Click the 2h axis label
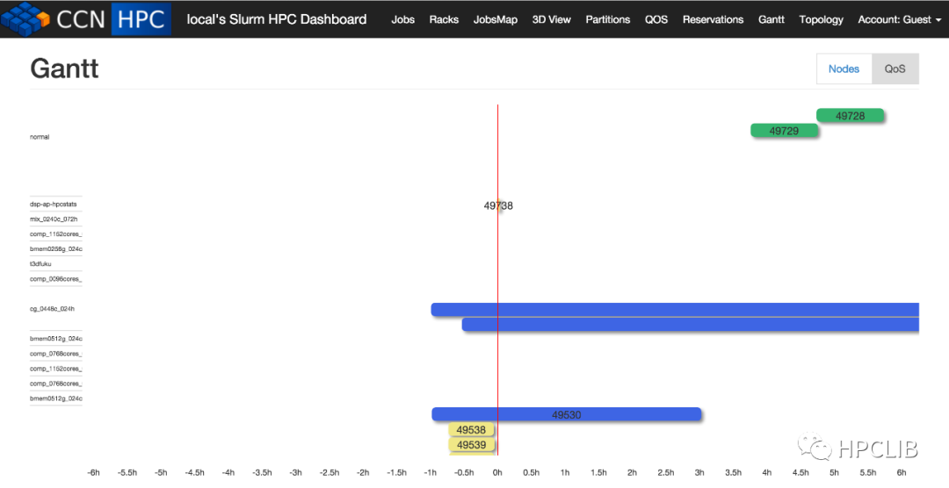Screen dimensions: 949x488 (632, 472)
